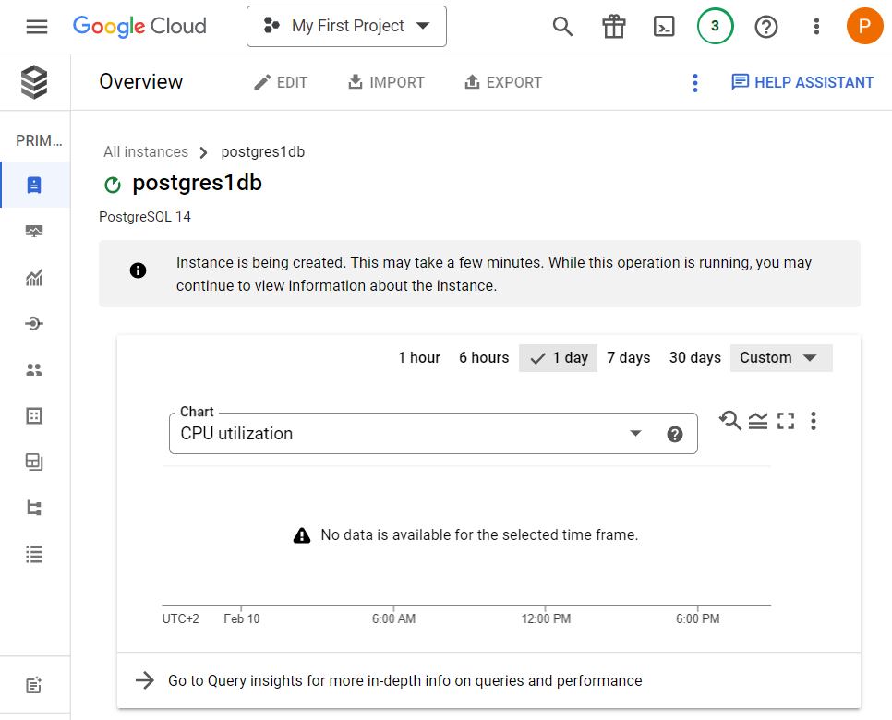892x720 pixels.
Task: Click the UTC+2 timezone label
Action: point(180,618)
